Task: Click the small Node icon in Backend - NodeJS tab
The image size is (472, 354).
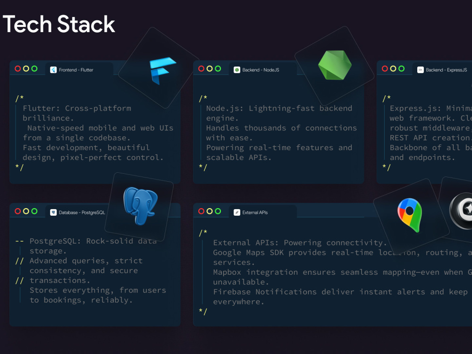Action: [x=237, y=70]
